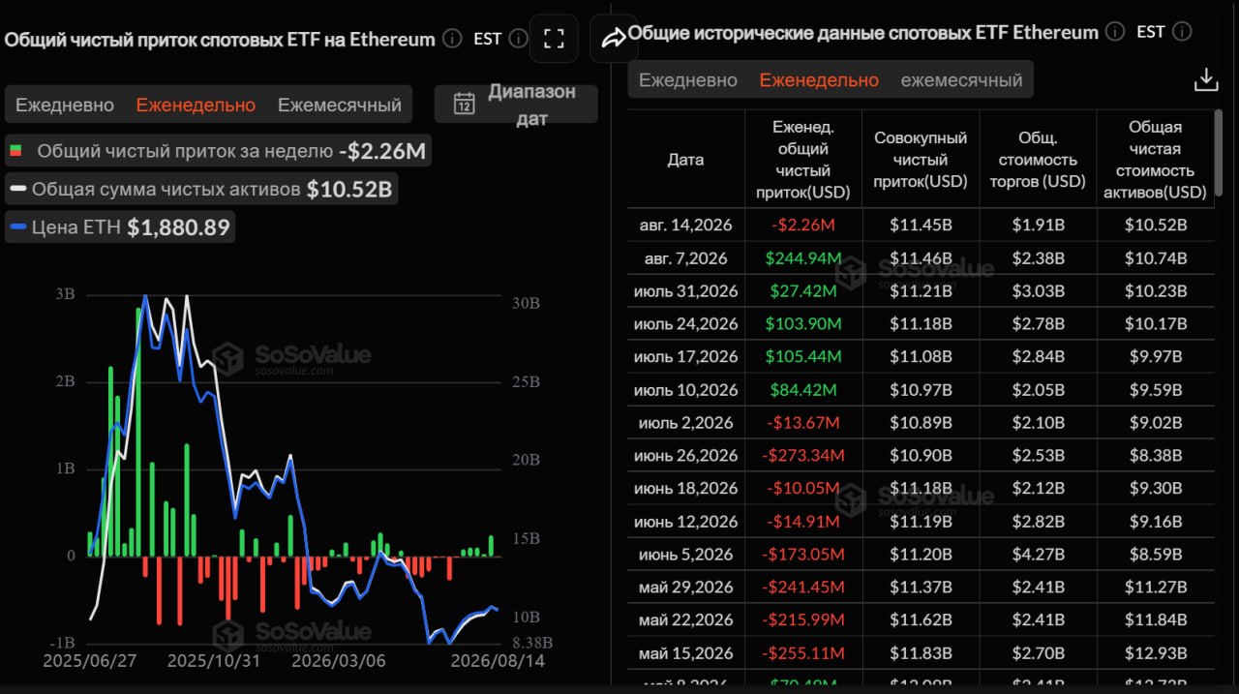This screenshot has height=694, width=1239.
Task: Click the $12.93B net assets cell
Action: [1155, 653]
